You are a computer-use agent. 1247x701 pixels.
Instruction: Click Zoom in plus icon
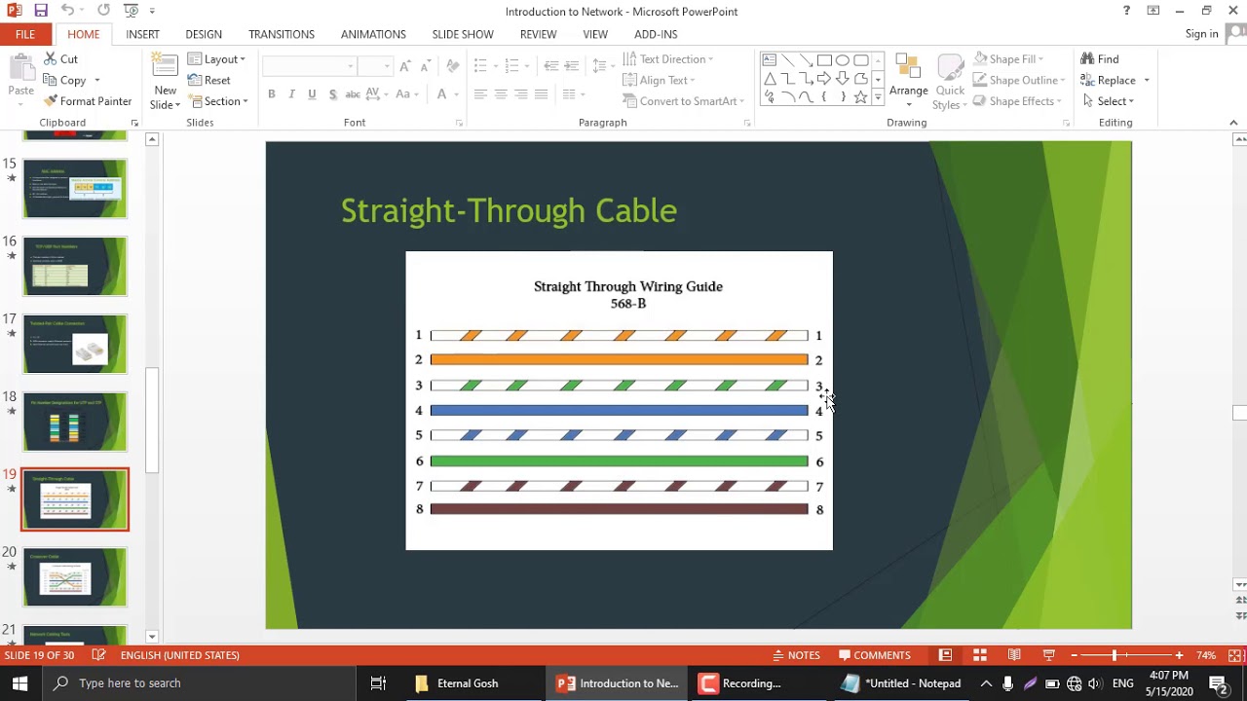[x=1179, y=655]
